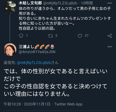Image resolution: width=116 pixels, height=112 pixels.
Task: Select the first tweet's text body
Action: [x=65, y=18]
